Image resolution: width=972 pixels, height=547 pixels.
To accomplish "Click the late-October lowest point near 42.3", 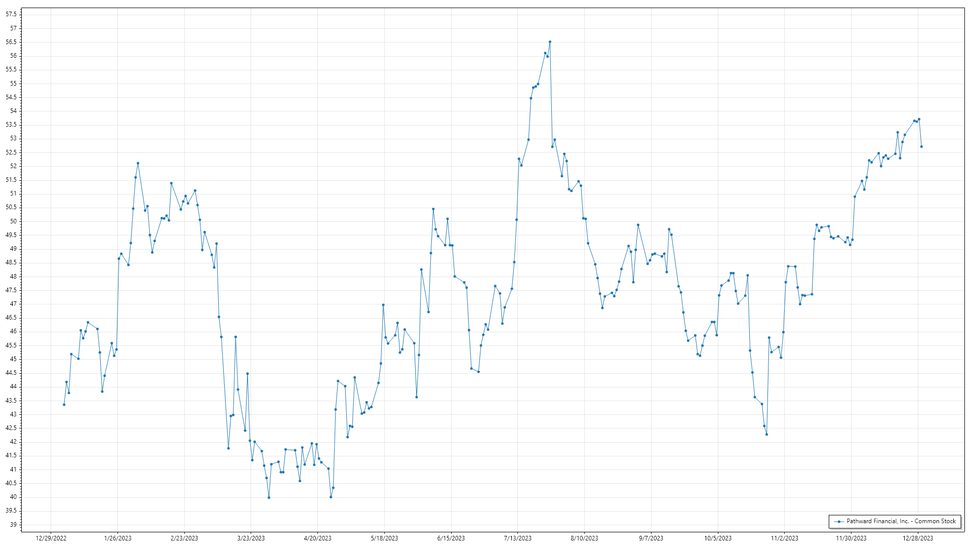I will tap(766, 435).
